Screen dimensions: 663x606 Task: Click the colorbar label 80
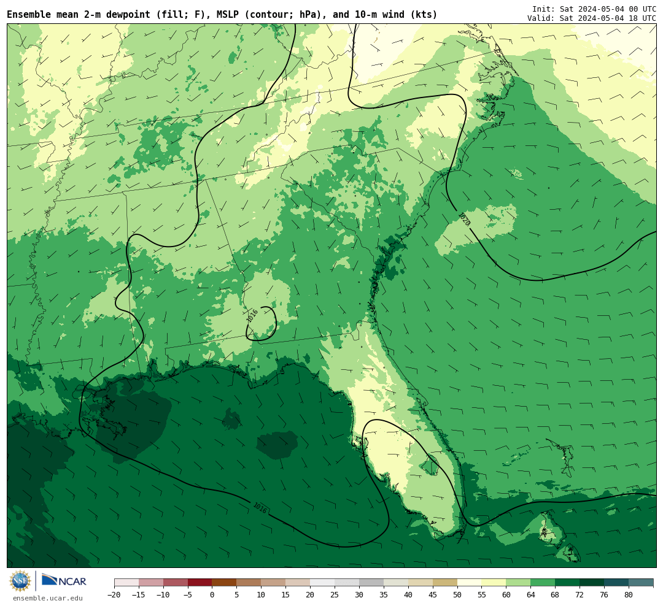click(x=629, y=595)
